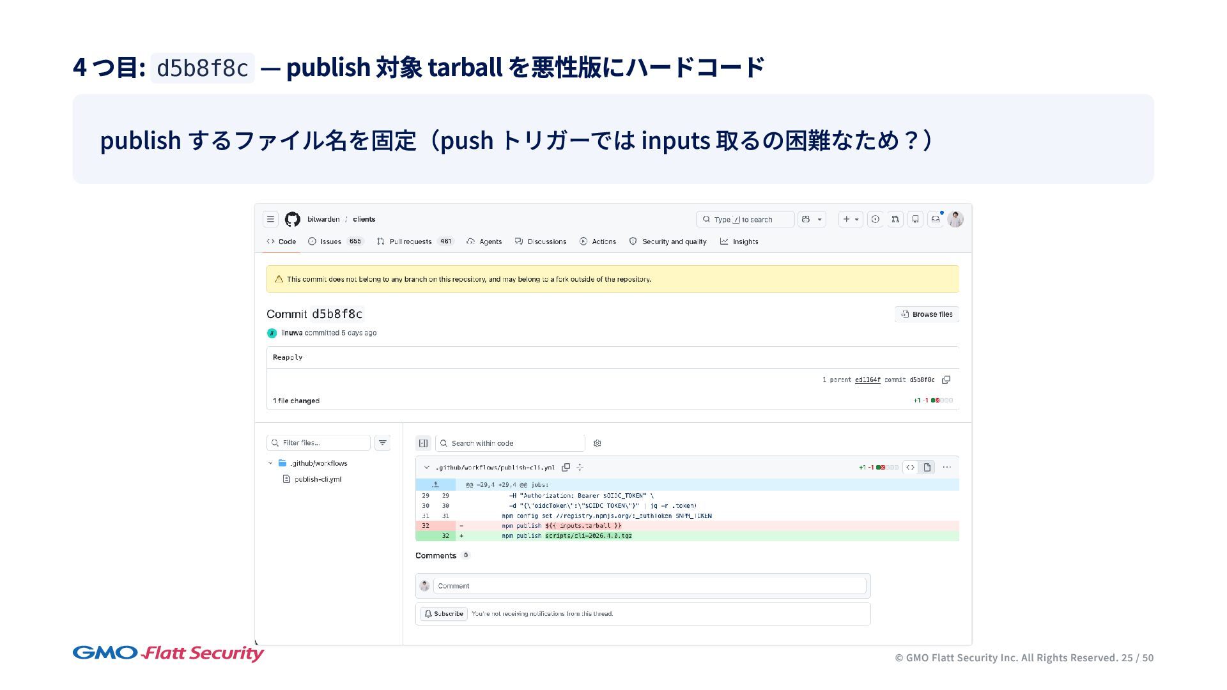1227x690 pixels.
Task: Collapse the publish-cli.yml diff section
Action: pyautogui.click(x=427, y=467)
